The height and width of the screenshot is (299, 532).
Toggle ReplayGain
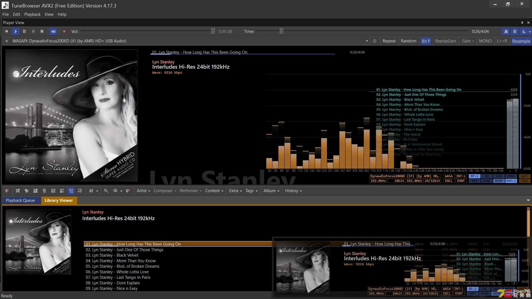click(x=446, y=41)
